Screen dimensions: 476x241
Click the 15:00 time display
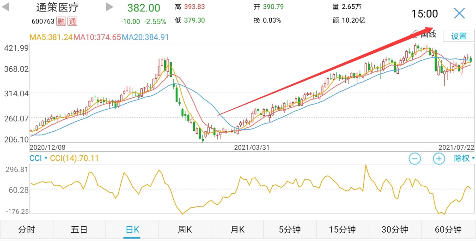pyautogui.click(x=425, y=14)
